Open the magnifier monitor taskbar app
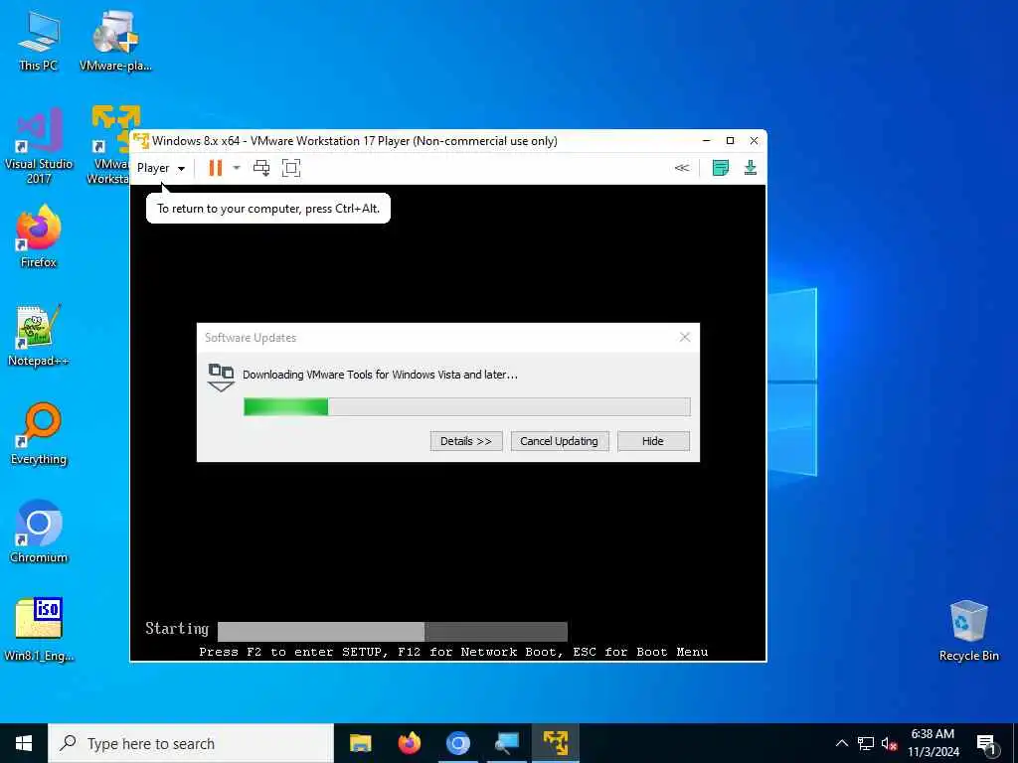The width and height of the screenshot is (1018, 763). coord(506,743)
